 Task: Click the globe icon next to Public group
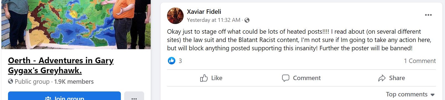pyautogui.click(x=11, y=81)
